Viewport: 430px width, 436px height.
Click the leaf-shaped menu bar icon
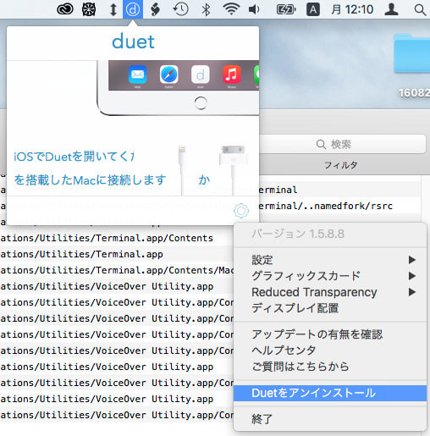point(155,9)
